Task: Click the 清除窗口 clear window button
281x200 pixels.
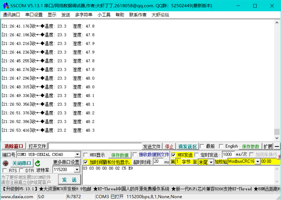Action: tap(13, 146)
